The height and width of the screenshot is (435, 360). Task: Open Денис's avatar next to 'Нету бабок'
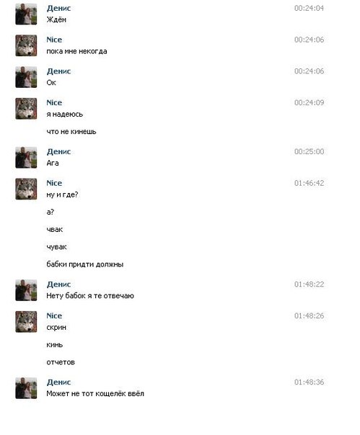click(26, 290)
